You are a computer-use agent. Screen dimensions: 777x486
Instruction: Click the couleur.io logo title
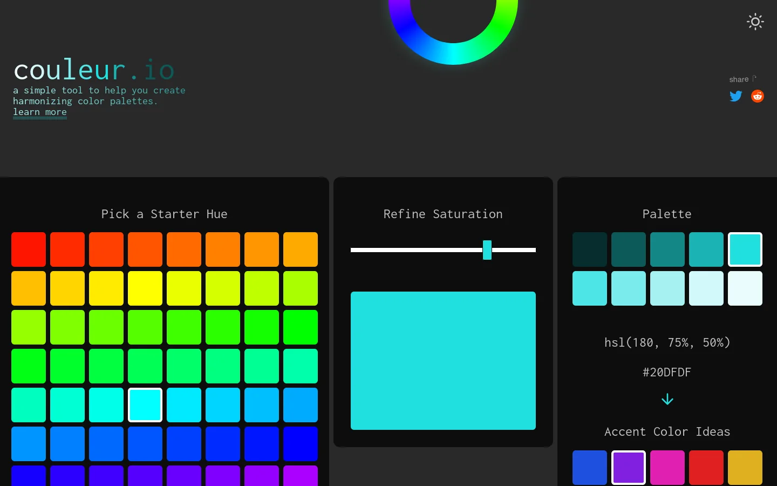[x=94, y=70]
